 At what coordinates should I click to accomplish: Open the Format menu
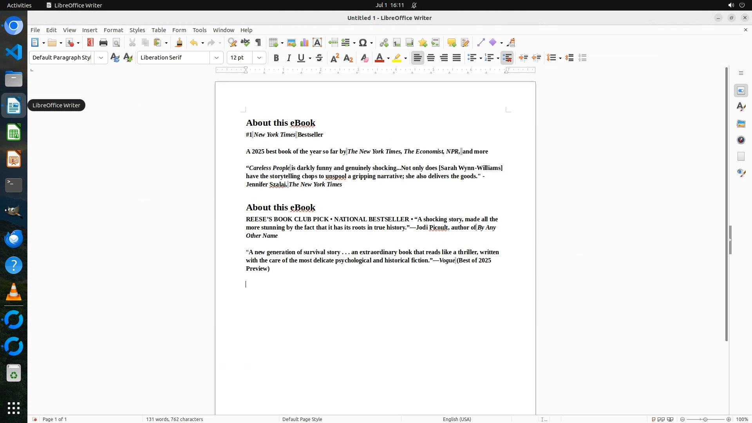coord(113,30)
